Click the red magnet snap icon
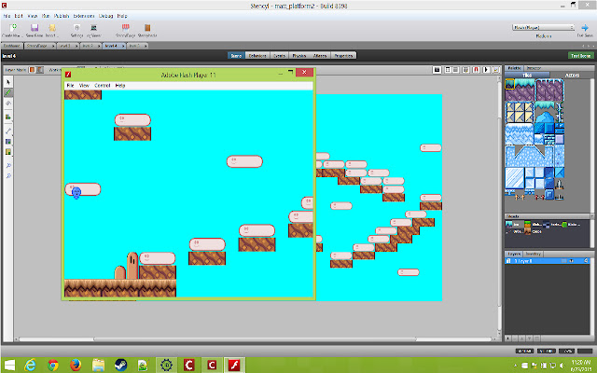The image size is (597, 373). pos(476,70)
